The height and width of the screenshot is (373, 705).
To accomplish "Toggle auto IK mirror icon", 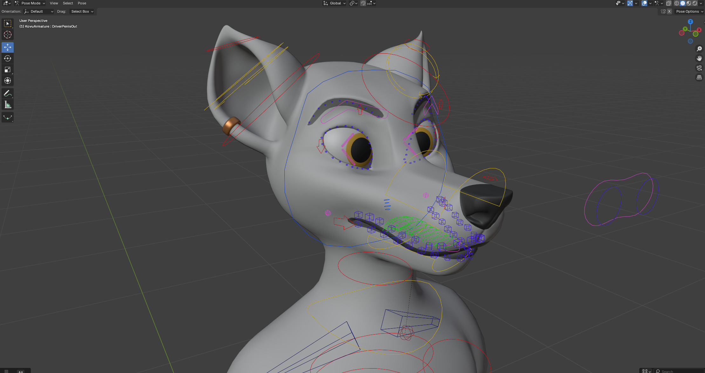I will pos(663,11).
